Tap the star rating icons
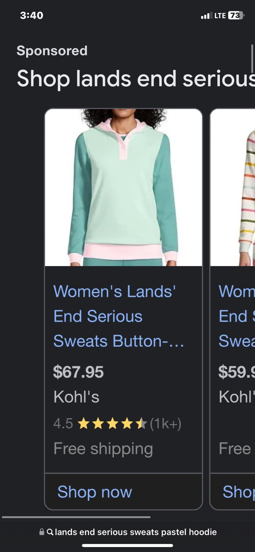255x552 pixels. (x=112, y=423)
